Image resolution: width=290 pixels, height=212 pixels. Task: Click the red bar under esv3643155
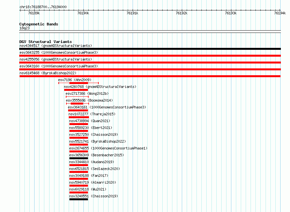tap(150, 56)
